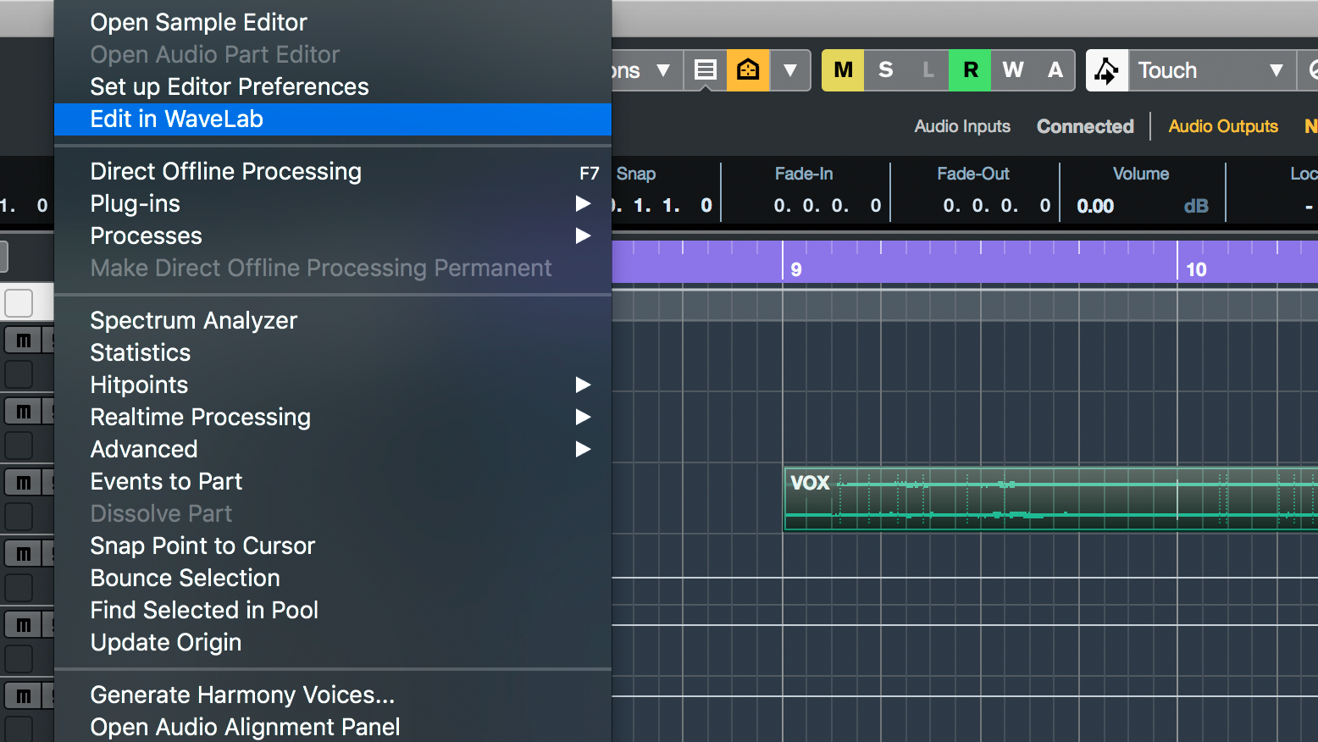The height and width of the screenshot is (742, 1318).
Task: Click the L listen button on the toolbar
Action: click(928, 70)
